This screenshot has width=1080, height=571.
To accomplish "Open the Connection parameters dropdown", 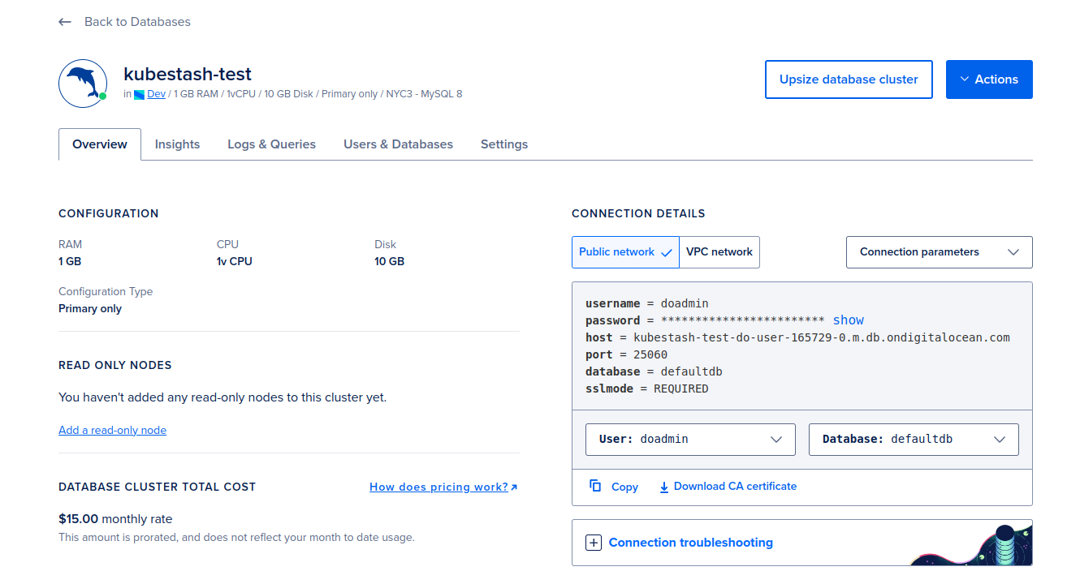I will 939,251.
